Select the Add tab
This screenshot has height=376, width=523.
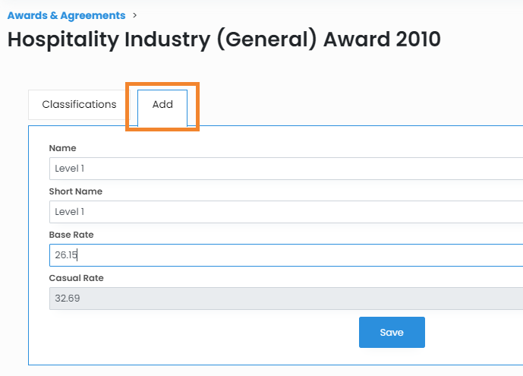pyautogui.click(x=162, y=105)
